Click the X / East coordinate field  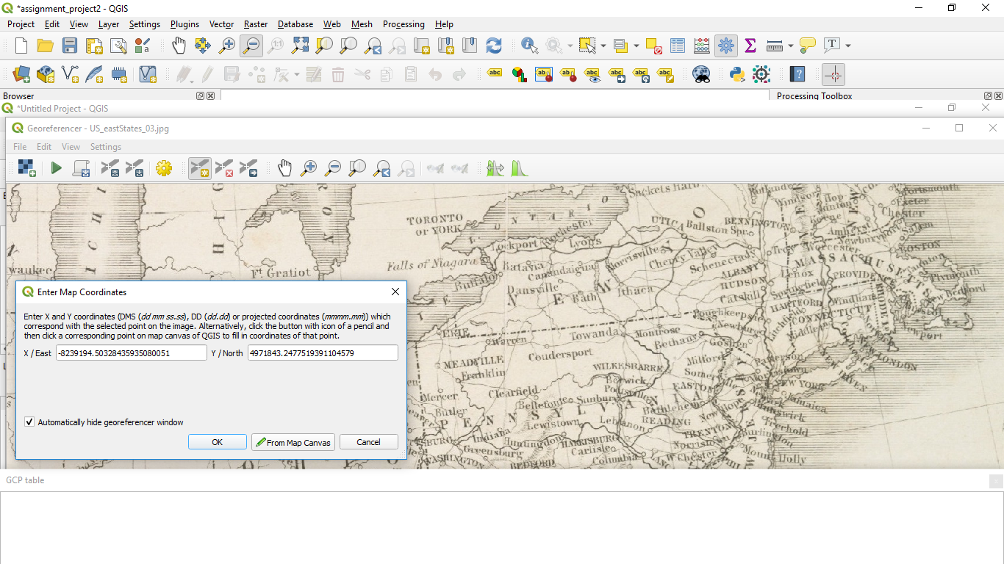pos(132,353)
